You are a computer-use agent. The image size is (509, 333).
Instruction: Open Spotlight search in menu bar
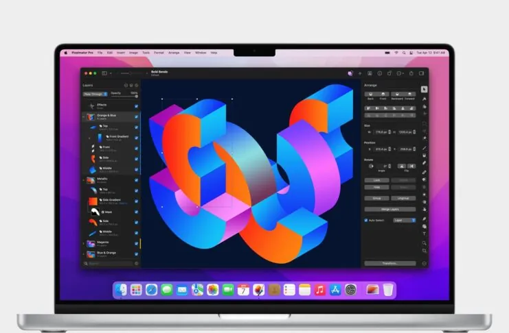[x=404, y=53]
